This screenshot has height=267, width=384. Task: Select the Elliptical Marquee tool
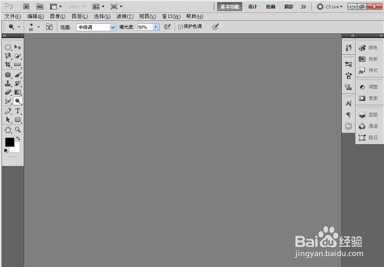click(x=8, y=47)
